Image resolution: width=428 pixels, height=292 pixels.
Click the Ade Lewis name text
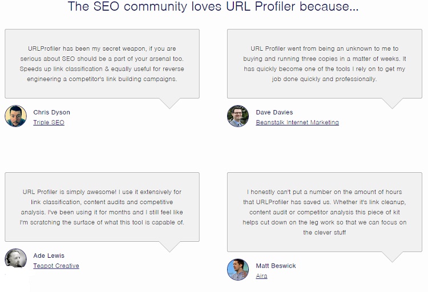[x=49, y=255]
